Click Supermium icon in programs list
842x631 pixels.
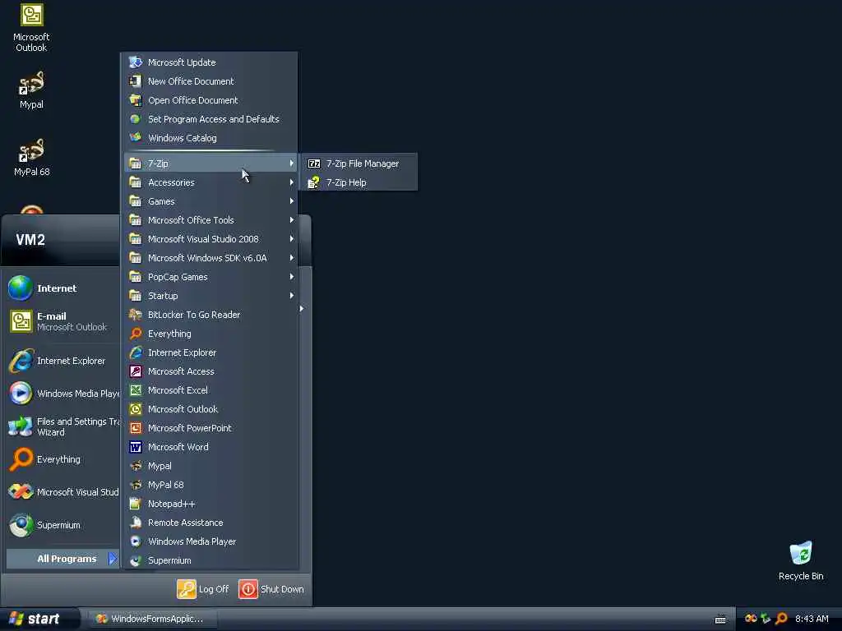point(136,560)
